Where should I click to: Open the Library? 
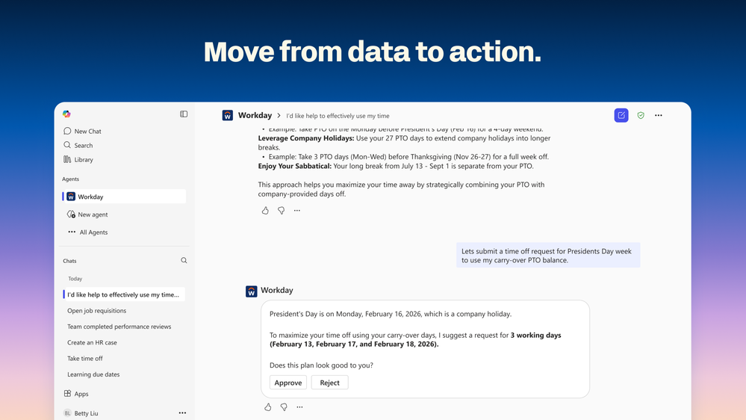click(78, 159)
